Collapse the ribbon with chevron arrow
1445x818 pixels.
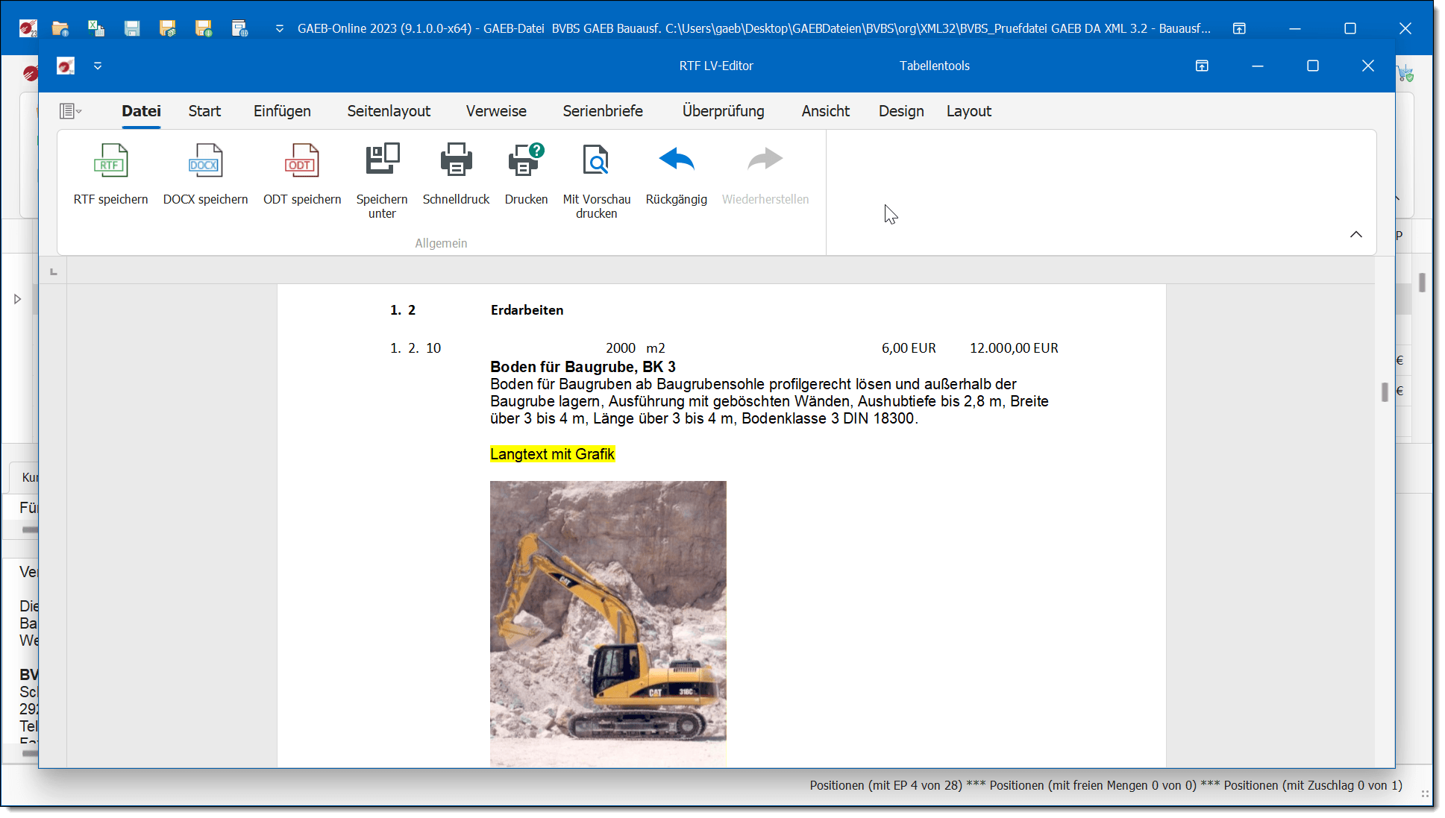[x=1355, y=234]
